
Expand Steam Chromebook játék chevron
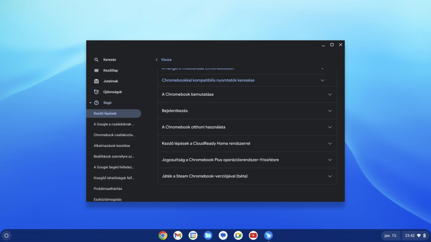click(x=330, y=176)
